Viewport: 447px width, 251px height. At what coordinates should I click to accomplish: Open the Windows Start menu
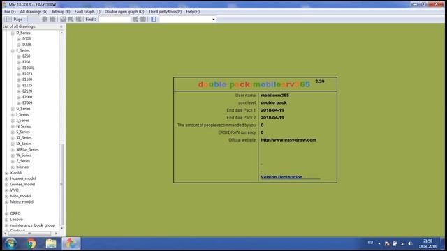click(x=11, y=243)
